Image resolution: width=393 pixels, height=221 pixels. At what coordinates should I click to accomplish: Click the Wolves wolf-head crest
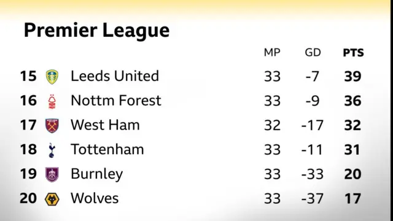pyautogui.click(x=52, y=199)
